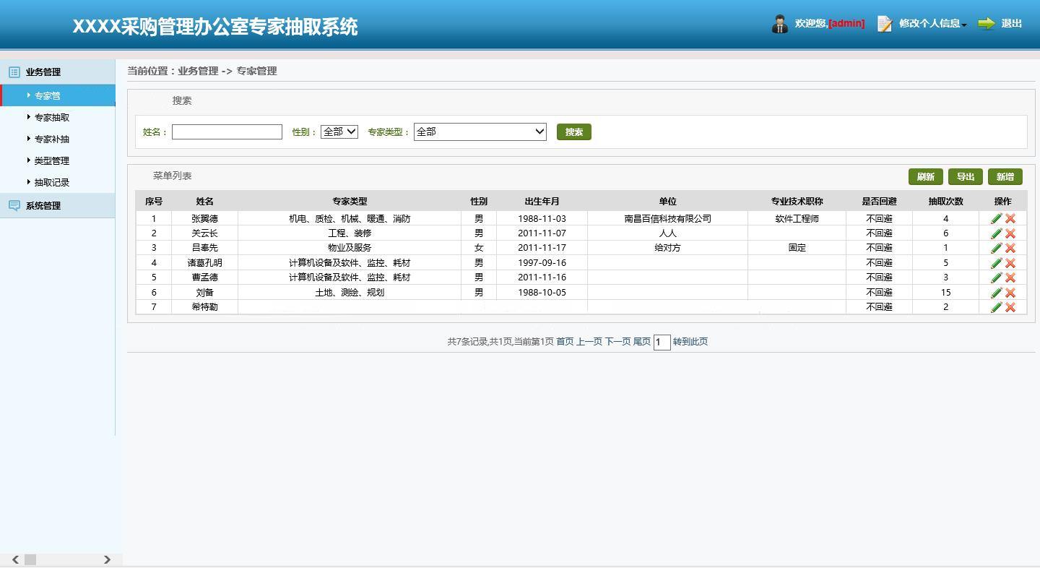This screenshot has width=1040, height=568.
Task: Delete the row for 希特勒
Action: [x=1010, y=307]
